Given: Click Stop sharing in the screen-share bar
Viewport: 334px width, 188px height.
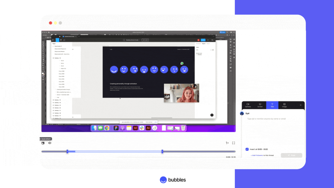Looking at the screenshot, I should pyautogui.click(x=149, y=122).
